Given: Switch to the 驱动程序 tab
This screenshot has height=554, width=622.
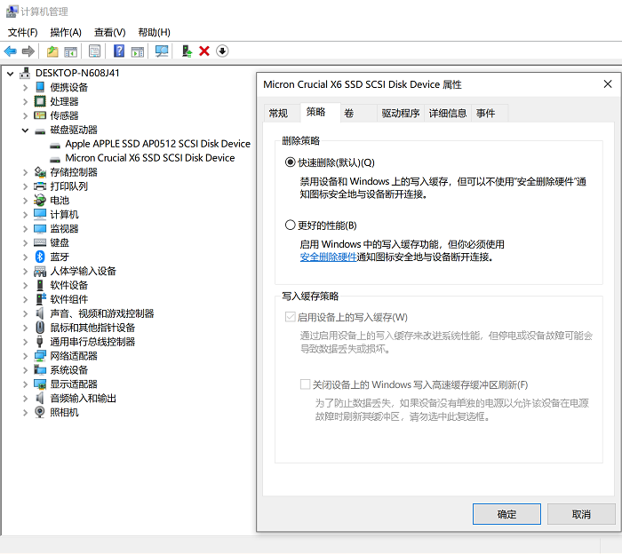Looking at the screenshot, I should 400,114.
